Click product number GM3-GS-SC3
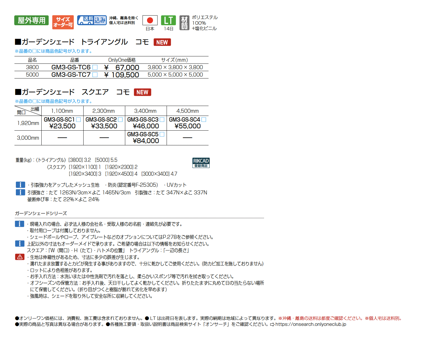The height and width of the screenshot is (342, 425). pos(143,120)
